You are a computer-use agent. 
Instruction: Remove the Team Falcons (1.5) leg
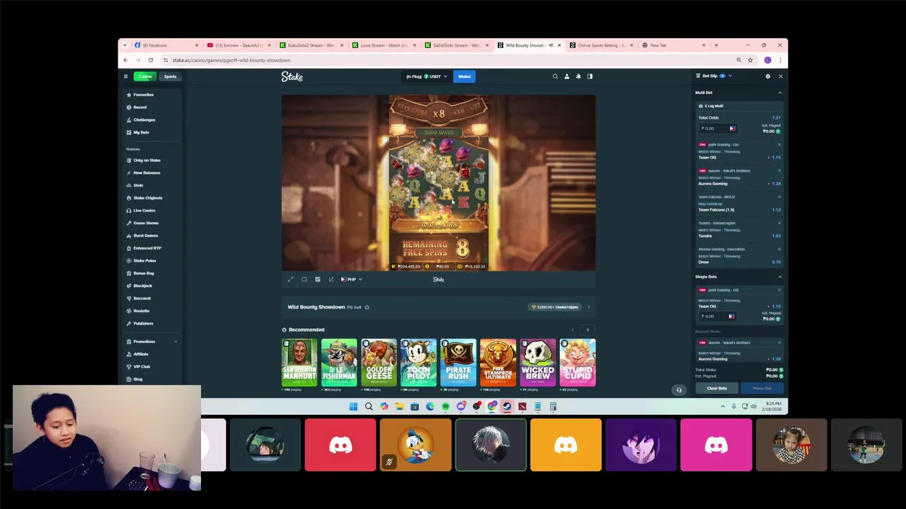779,197
